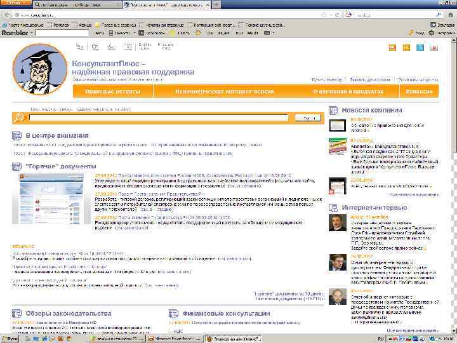The width and height of the screenshot is (457, 343).
Task: Open the Афиша bookmark
Action: [x=83, y=25]
